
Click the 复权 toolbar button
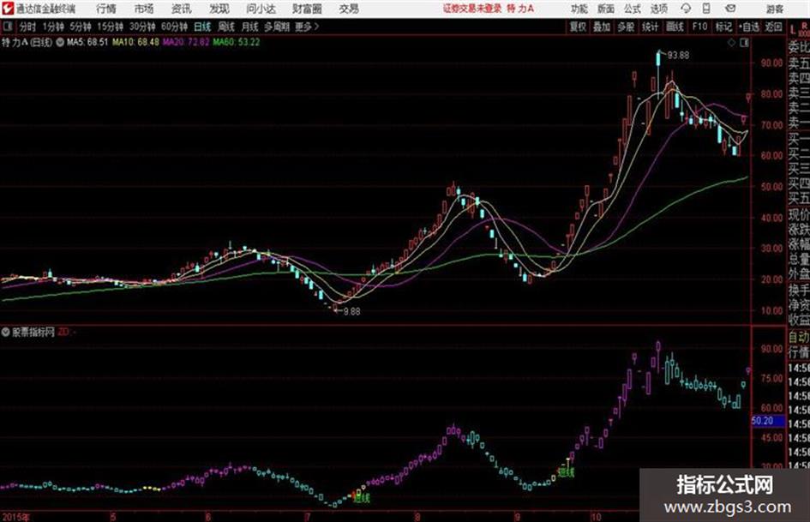[x=578, y=27]
